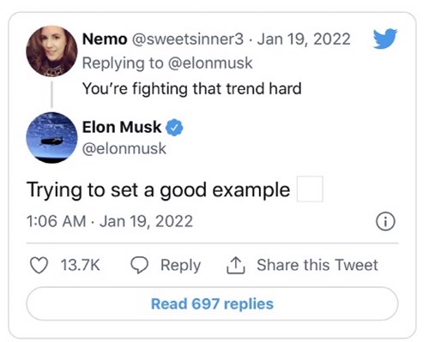Open the tweet info circle icon
The image size is (429, 342).
[385, 221]
